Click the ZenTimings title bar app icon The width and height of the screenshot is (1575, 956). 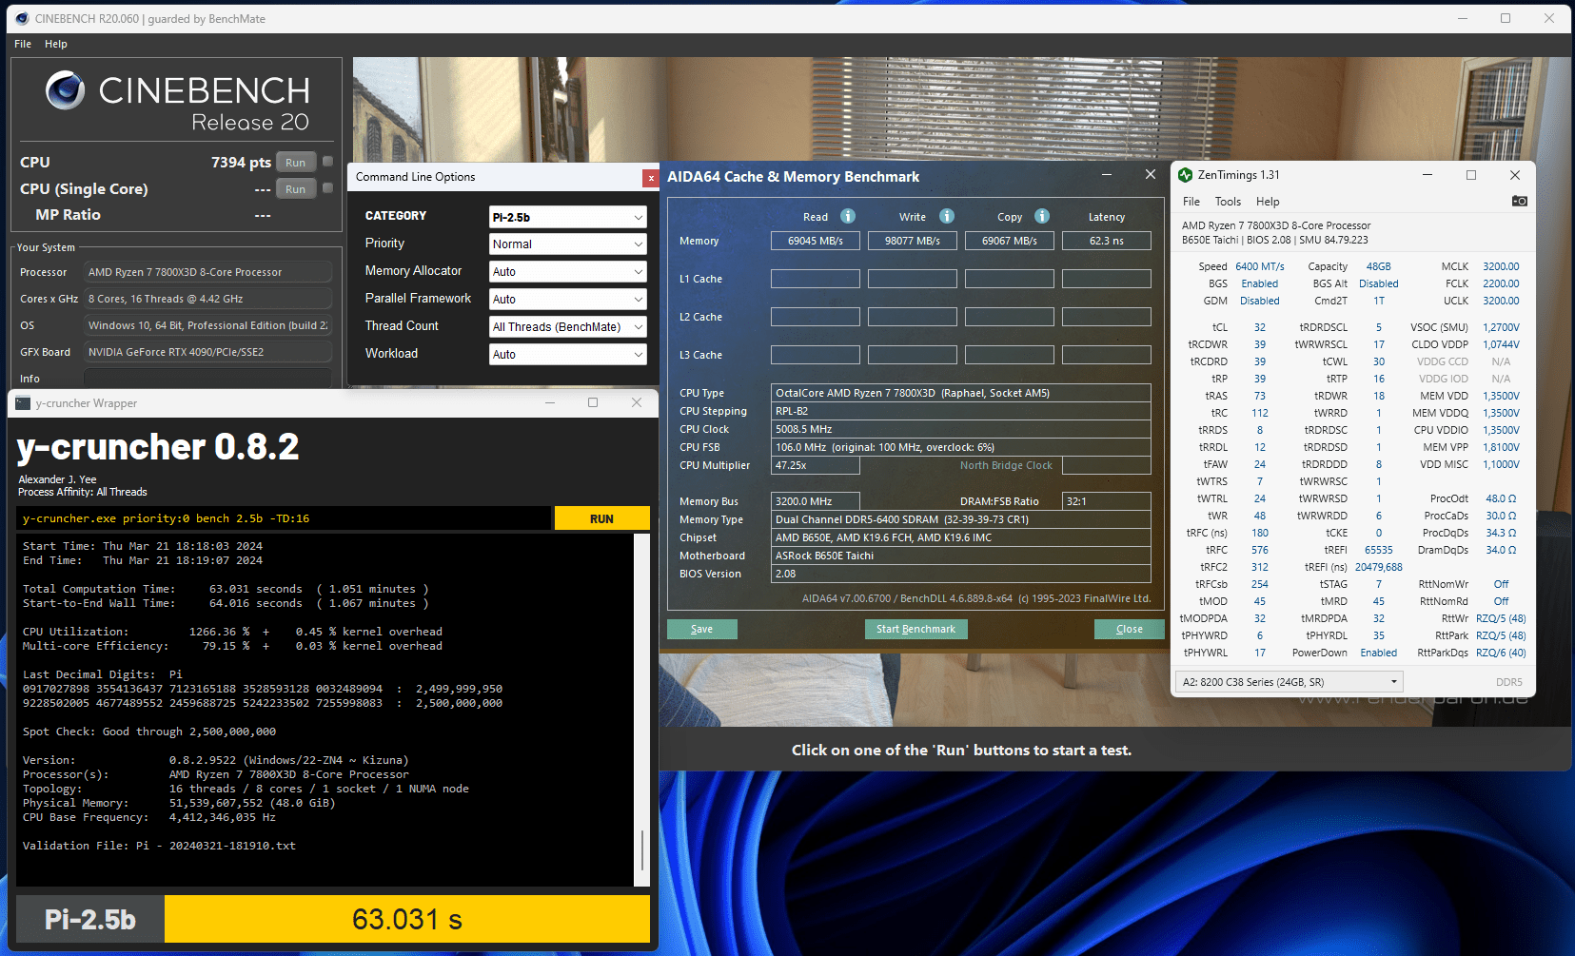point(1185,175)
